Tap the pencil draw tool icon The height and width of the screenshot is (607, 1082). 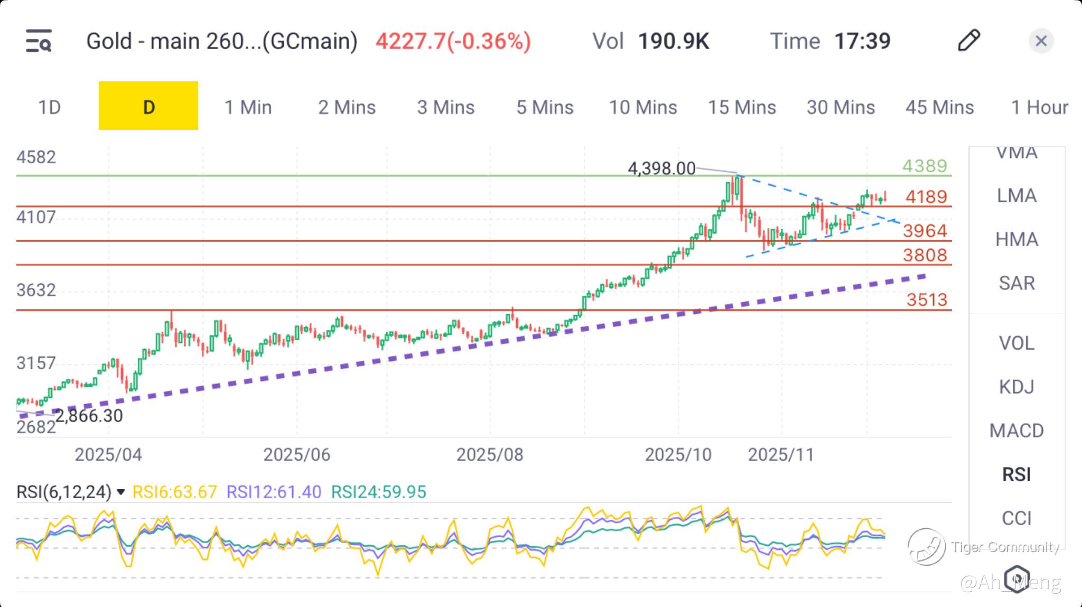coord(968,41)
